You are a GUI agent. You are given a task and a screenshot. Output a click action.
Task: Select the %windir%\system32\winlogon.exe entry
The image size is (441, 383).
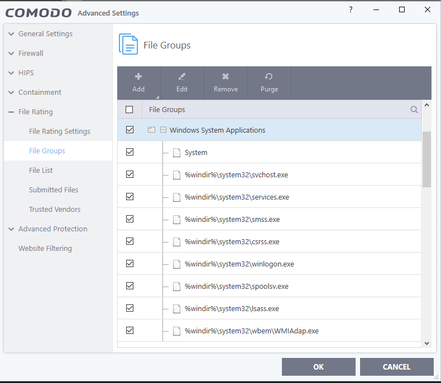pos(239,264)
